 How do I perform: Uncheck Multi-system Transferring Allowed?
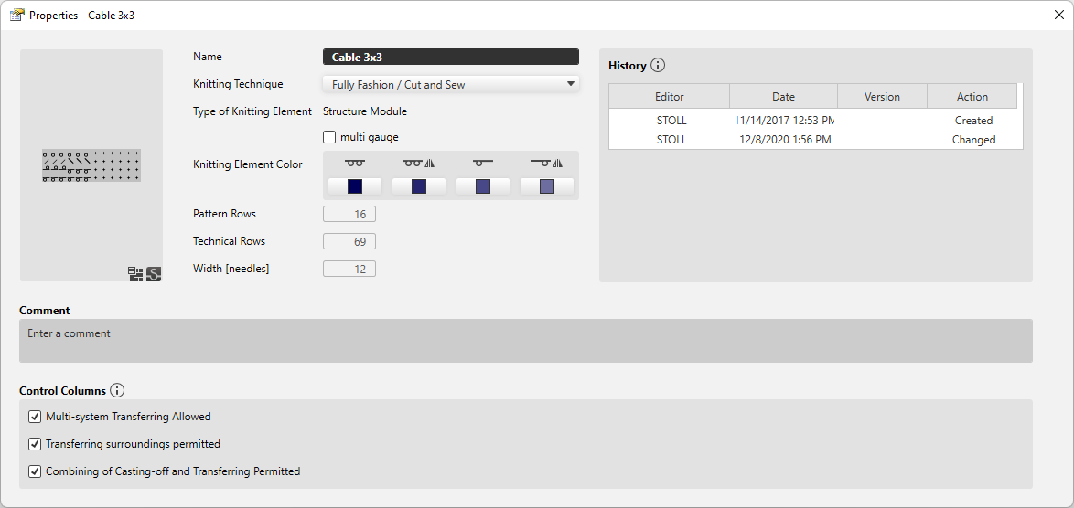pyautogui.click(x=36, y=417)
